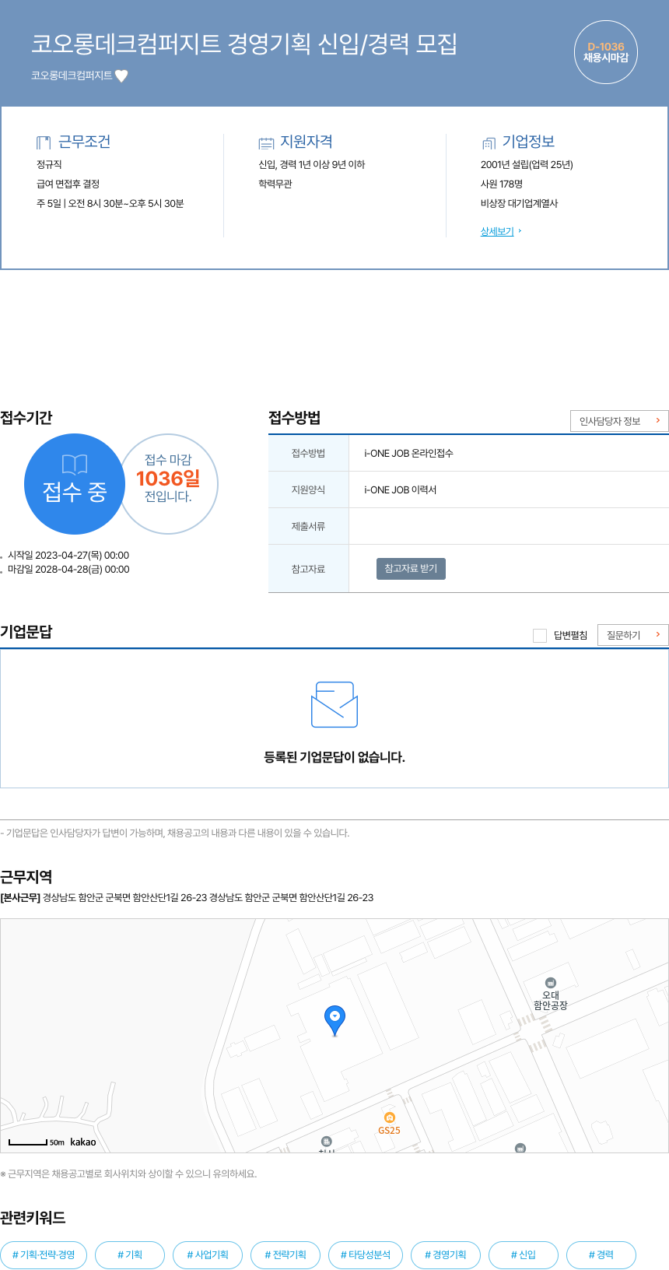Click the 제출서류 row label
The height and width of the screenshot is (1270, 669).
(x=309, y=526)
